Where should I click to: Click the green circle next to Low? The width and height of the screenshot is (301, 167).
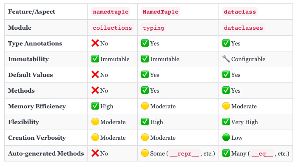pyautogui.click(x=226, y=137)
